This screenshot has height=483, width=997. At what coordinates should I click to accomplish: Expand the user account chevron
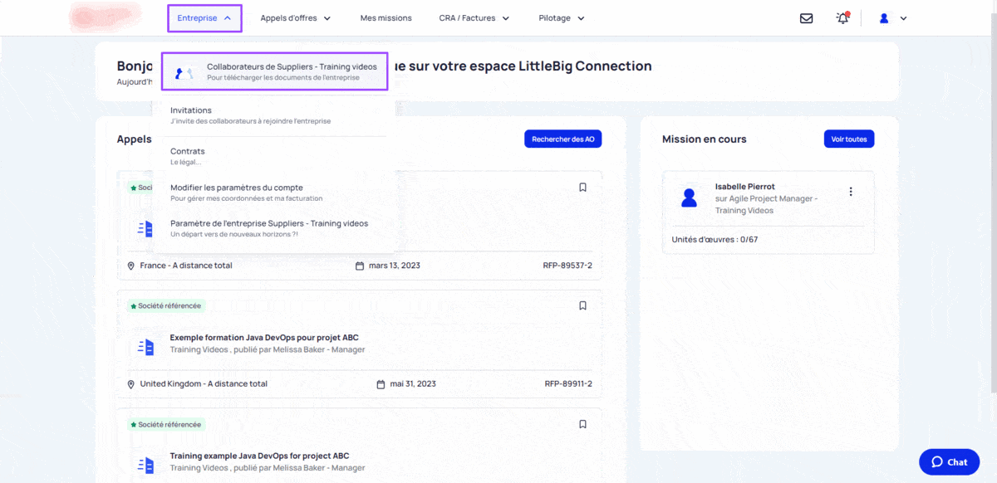[x=903, y=18]
